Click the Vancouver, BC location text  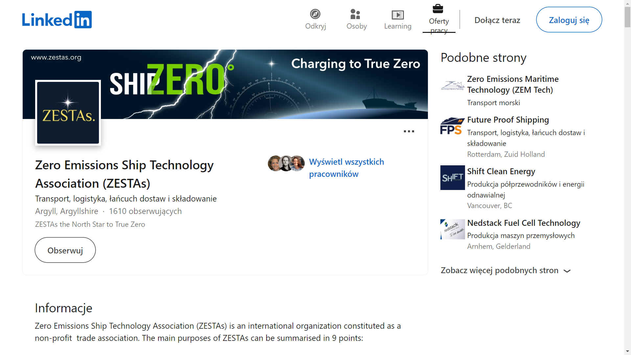coord(489,205)
